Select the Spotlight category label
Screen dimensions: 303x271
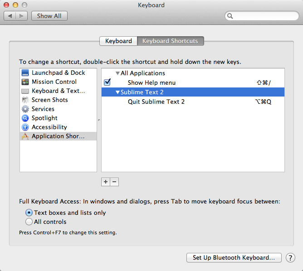[x=44, y=118]
